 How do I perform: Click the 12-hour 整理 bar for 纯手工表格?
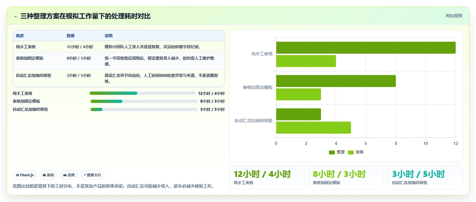click(x=366, y=48)
